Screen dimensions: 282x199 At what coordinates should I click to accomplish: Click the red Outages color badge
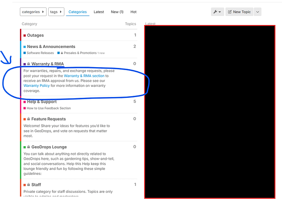point(25,36)
